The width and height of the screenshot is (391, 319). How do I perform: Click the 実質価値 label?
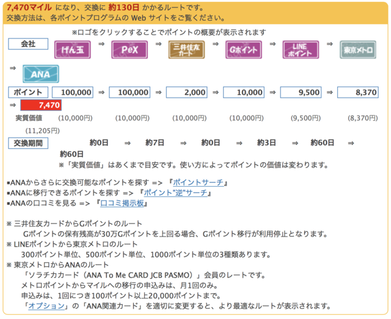point(29,118)
